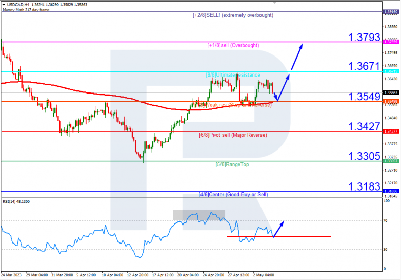Select the 2 May 04:00 time label
Viewport: 401px width, 280px height.
[264, 275]
